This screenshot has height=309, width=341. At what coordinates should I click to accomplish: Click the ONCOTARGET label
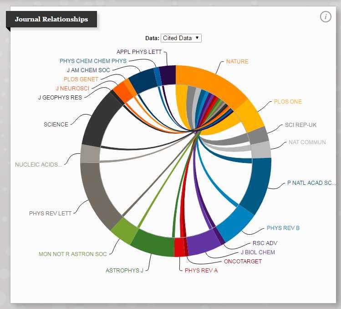click(243, 262)
